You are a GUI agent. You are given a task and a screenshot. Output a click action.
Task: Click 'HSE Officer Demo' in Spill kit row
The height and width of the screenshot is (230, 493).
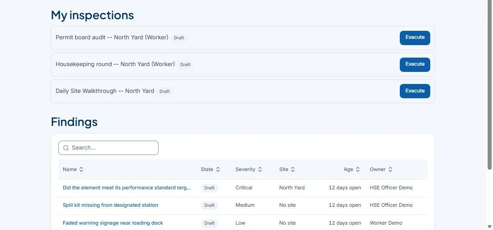(x=391, y=205)
